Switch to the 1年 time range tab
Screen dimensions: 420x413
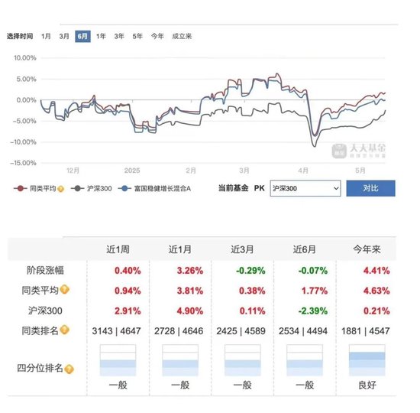[x=101, y=36]
